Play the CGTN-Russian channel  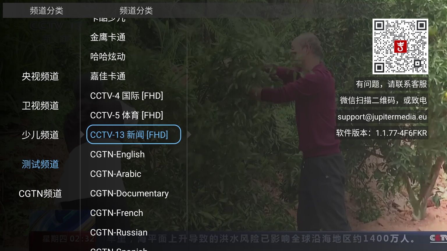pyautogui.click(x=119, y=232)
